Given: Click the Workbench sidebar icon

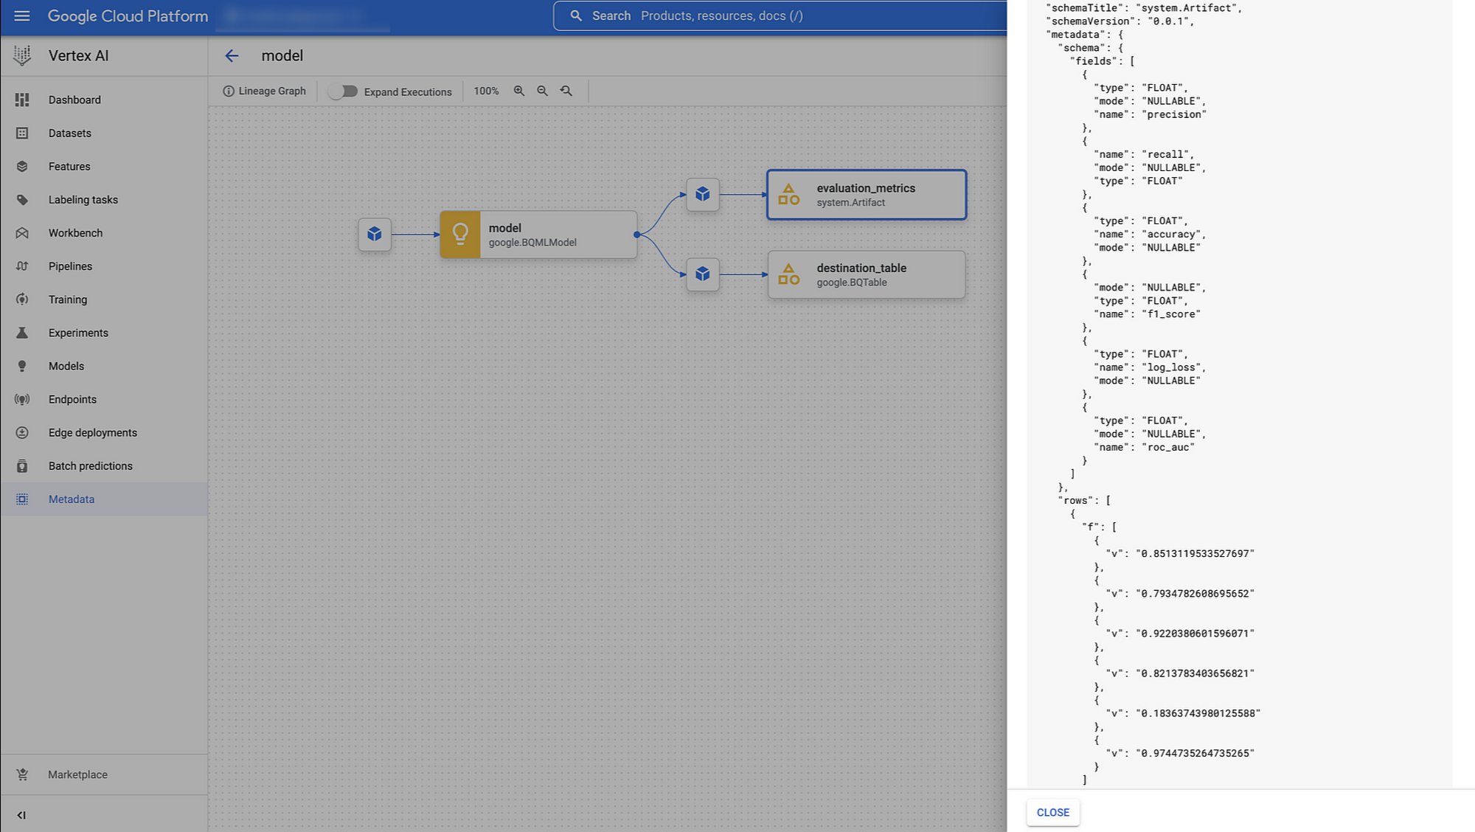Looking at the screenshot, I should 22,232.
